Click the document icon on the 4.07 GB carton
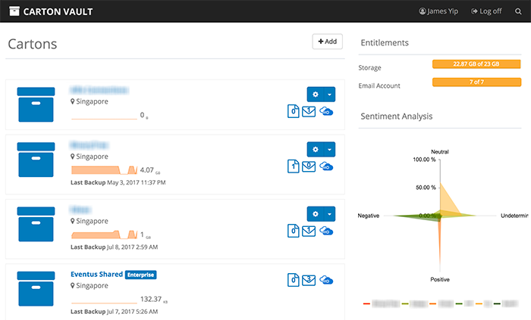This screenshot has width=531, height=320. (294, 166)
